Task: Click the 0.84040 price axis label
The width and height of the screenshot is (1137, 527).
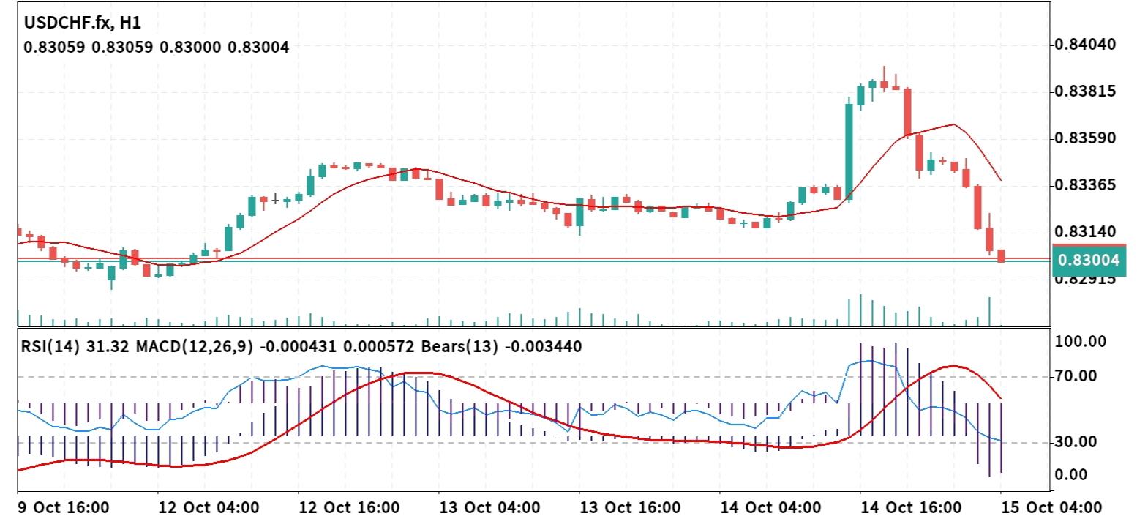Action: (x=1086, y=45)
